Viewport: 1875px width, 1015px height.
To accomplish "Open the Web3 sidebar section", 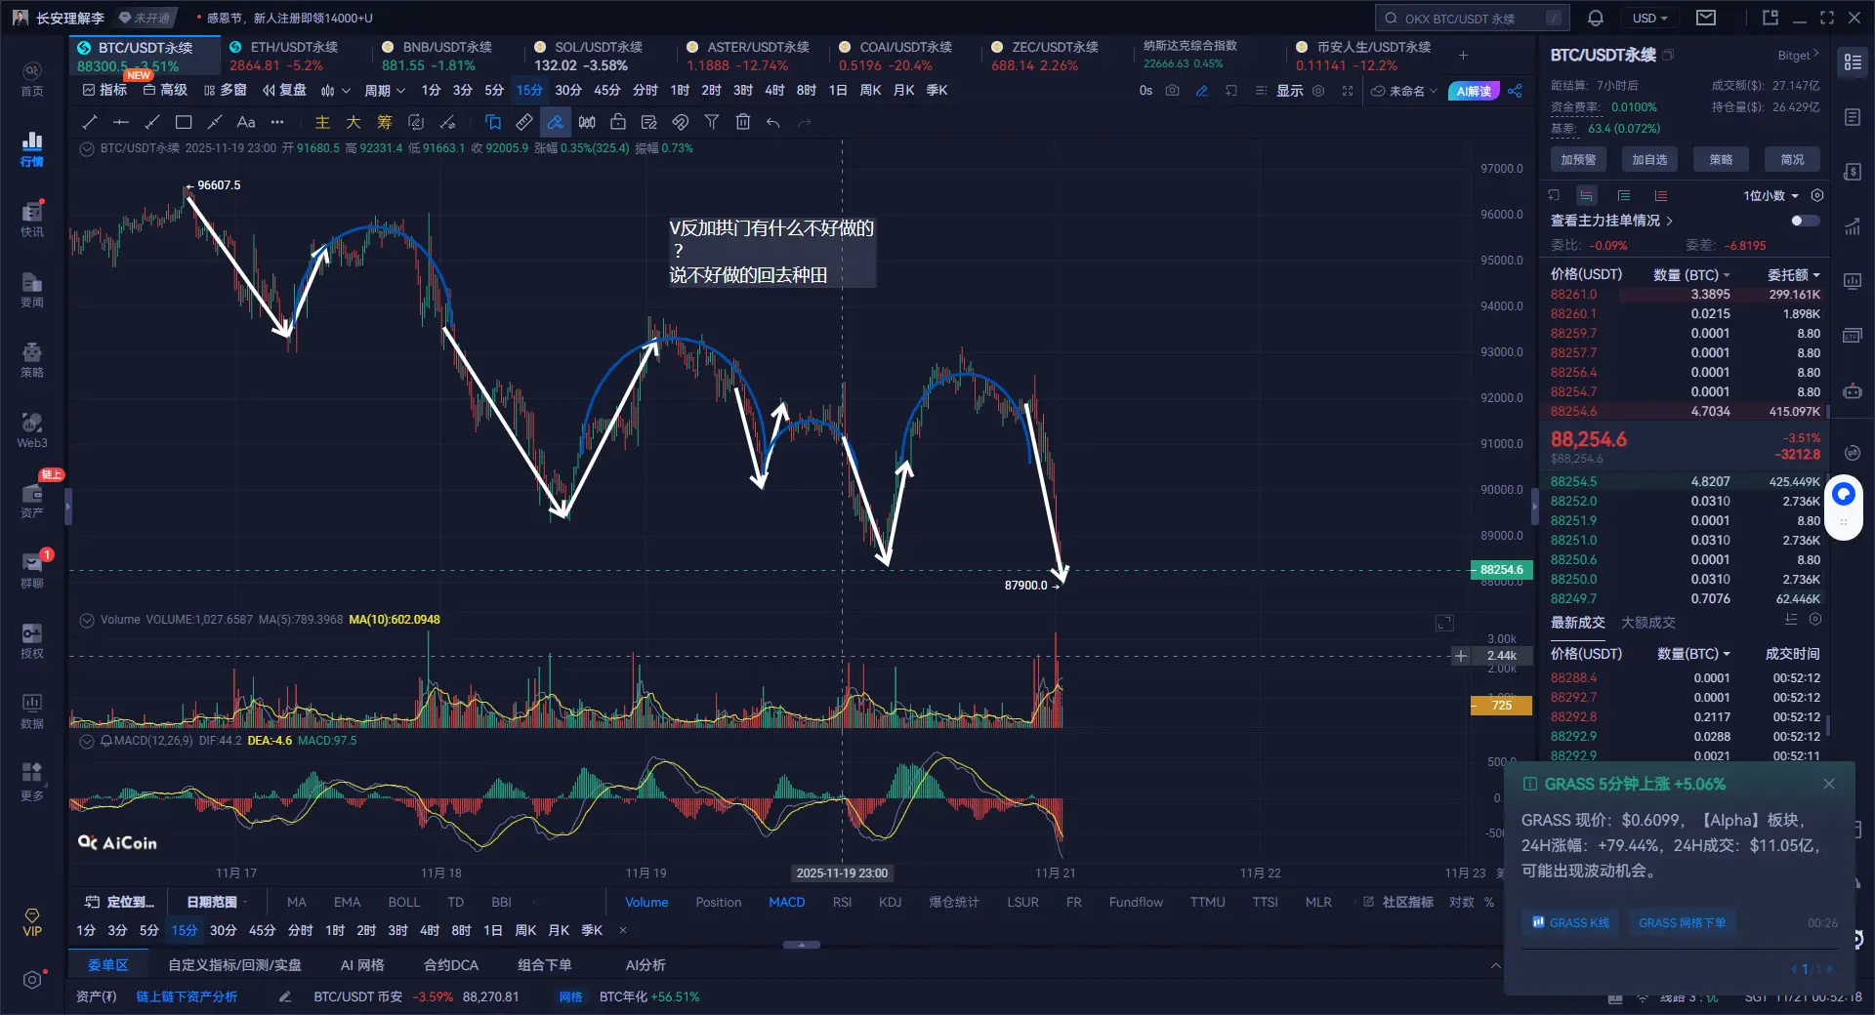I will [32, 430].
